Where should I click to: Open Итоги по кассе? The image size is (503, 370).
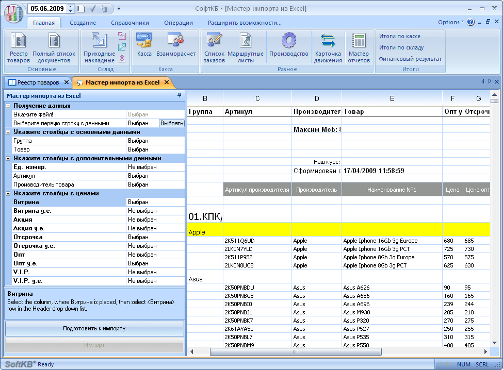(x=399, y=36)
